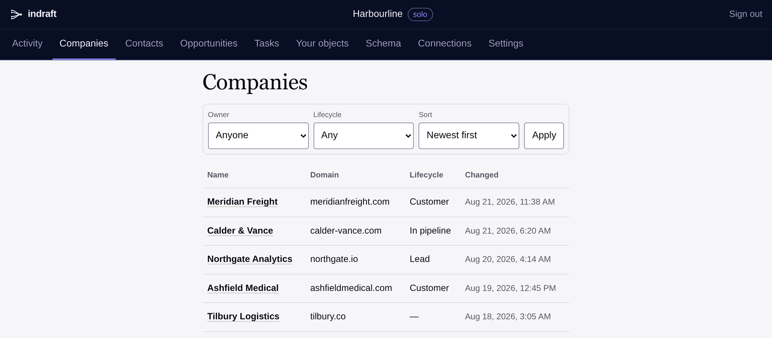Click the In pipeline lifecycle value
This screenshot has height=338, width=772.
click(430, 231)
